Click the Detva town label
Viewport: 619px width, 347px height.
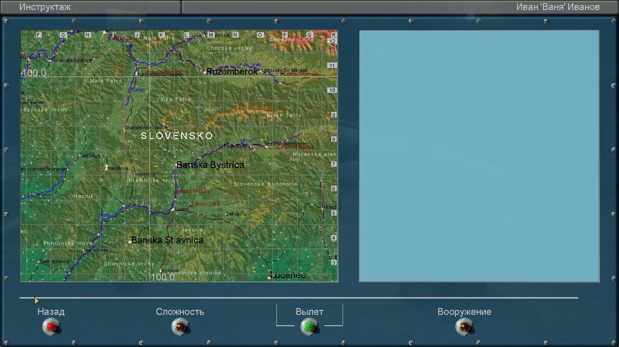232,214
